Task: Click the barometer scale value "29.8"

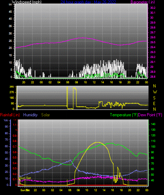Action: pyautogui.click(x=153, y=27)
